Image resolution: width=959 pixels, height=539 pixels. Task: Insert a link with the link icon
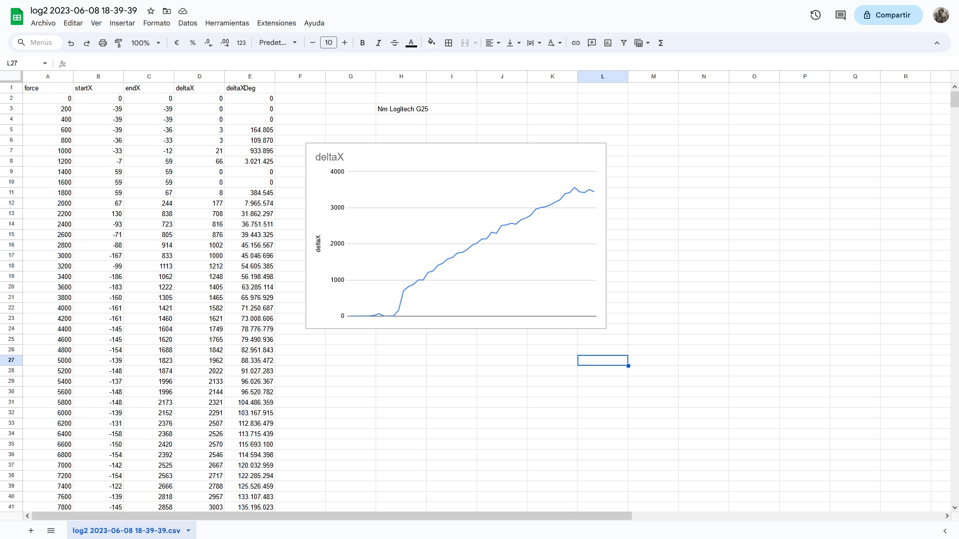(x=576, y=43)
